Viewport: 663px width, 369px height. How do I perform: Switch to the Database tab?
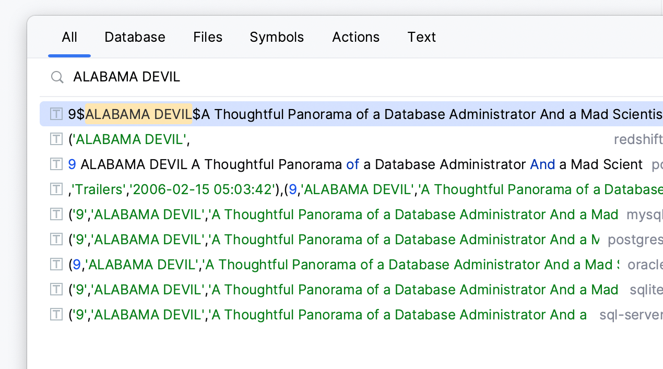click(135, 37)
